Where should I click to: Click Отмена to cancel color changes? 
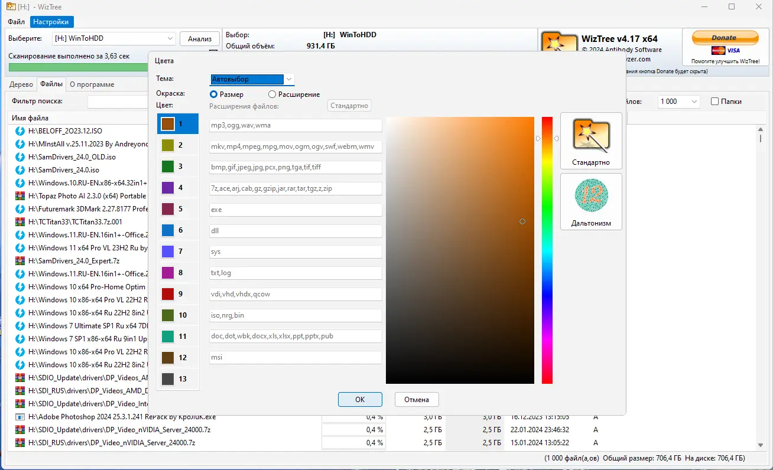(x=417, y=400)
